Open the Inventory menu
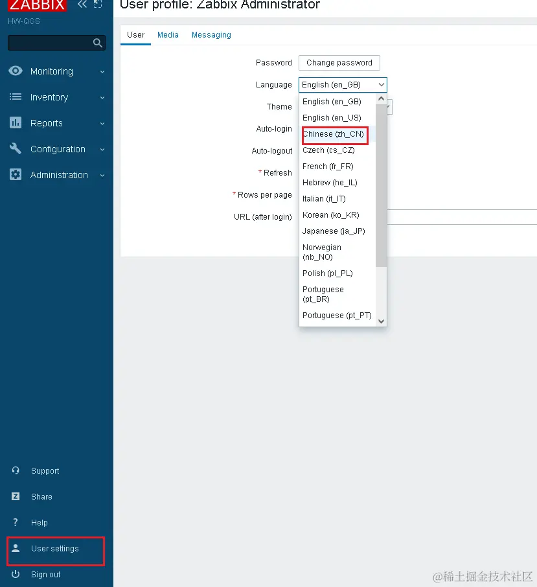537x587 pixels. (49, 97)
